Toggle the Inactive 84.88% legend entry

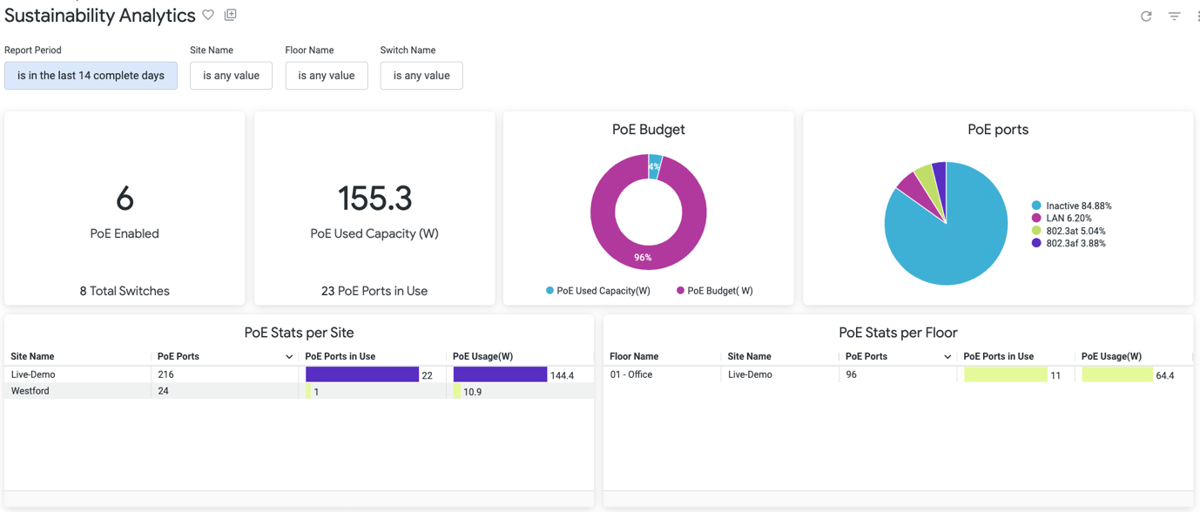pos(1078,206)
